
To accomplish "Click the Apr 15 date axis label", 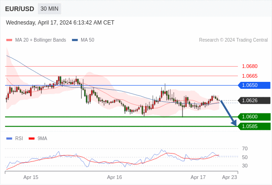I will [31, 177].
